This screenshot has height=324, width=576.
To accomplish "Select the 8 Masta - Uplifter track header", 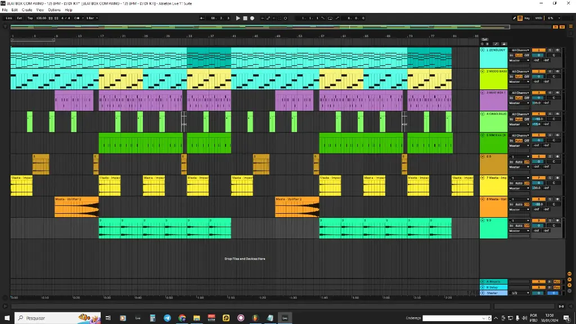I will [494, 207].
